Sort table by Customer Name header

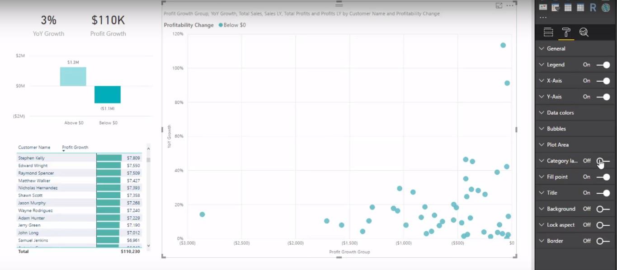pos(34,147)
